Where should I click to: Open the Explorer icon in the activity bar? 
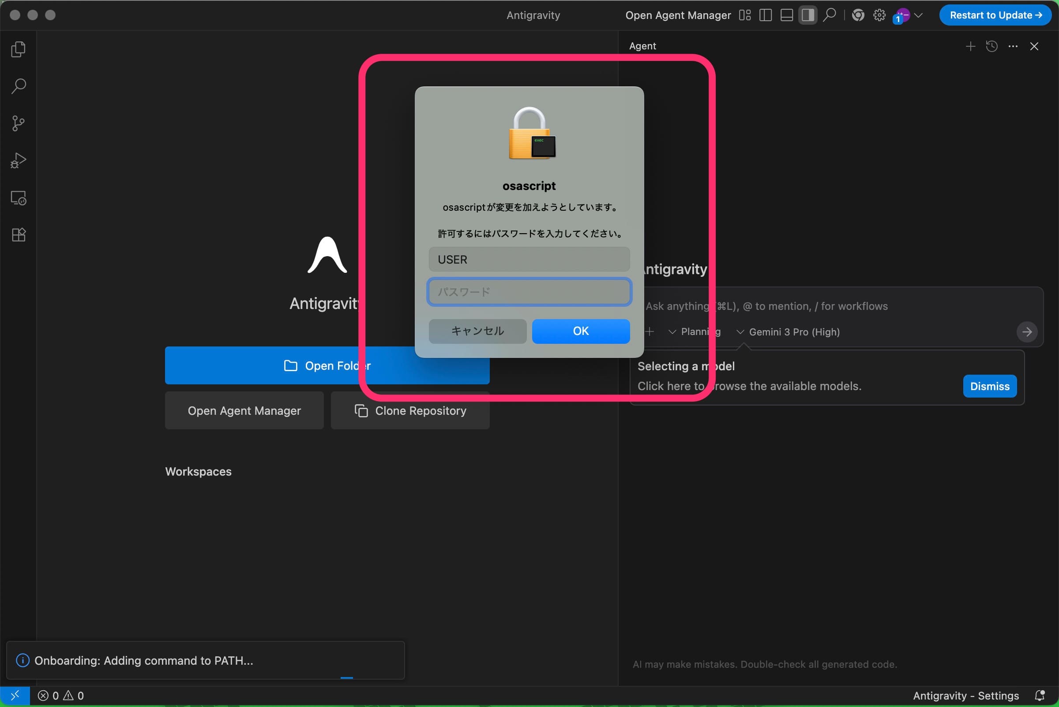click(x=18, y=49)
